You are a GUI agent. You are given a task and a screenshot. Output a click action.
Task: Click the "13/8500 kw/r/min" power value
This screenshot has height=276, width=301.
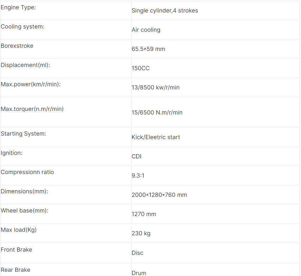click(x=155, y=88)
